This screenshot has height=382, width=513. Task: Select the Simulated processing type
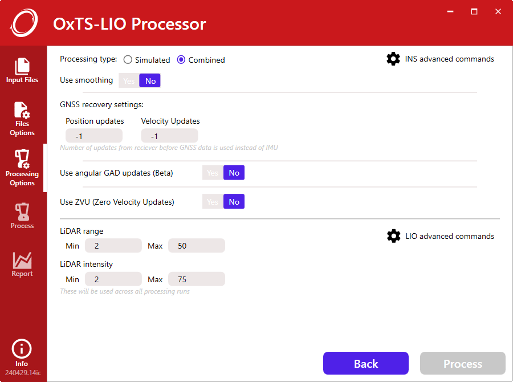[x=128, y=59]
